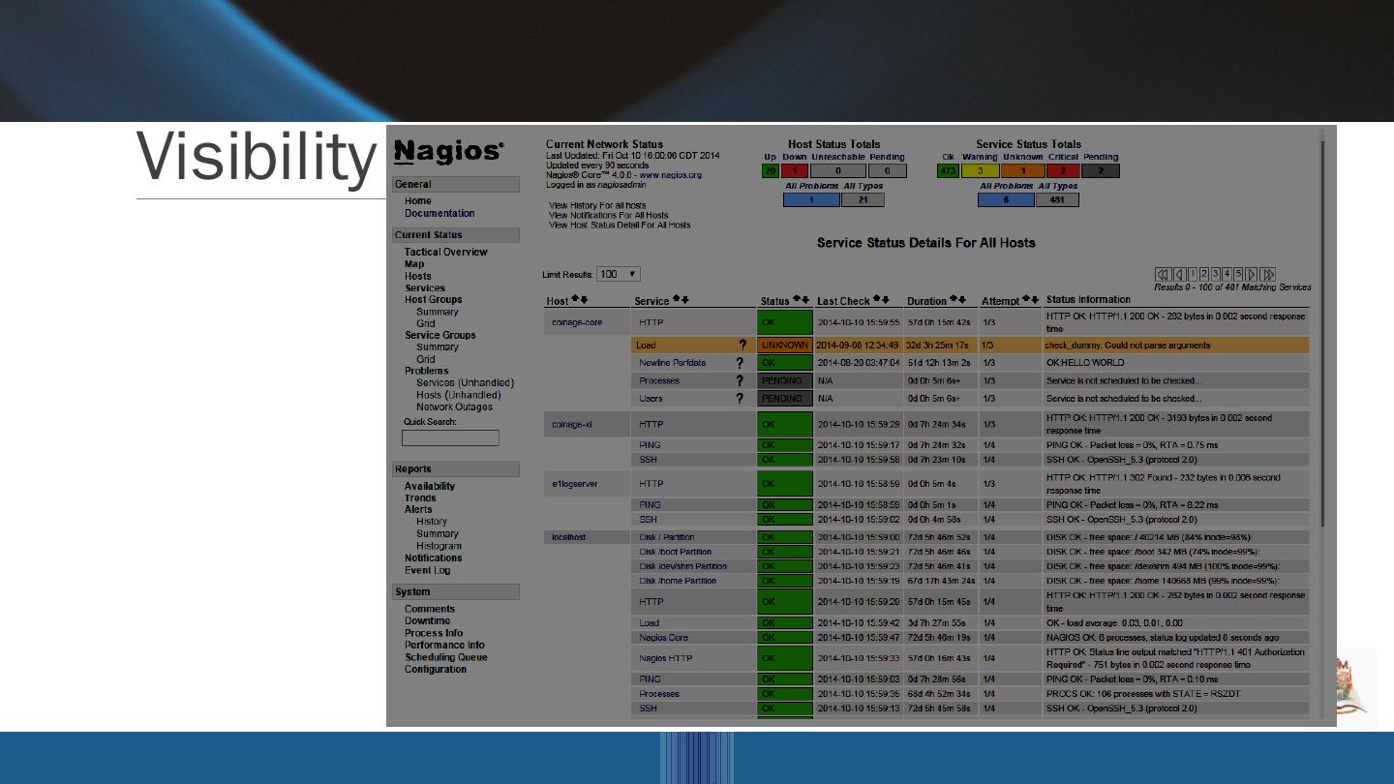The image size is (1394, 784).
Task: Go to the first results page icon
Action: tap(1163, 275)
